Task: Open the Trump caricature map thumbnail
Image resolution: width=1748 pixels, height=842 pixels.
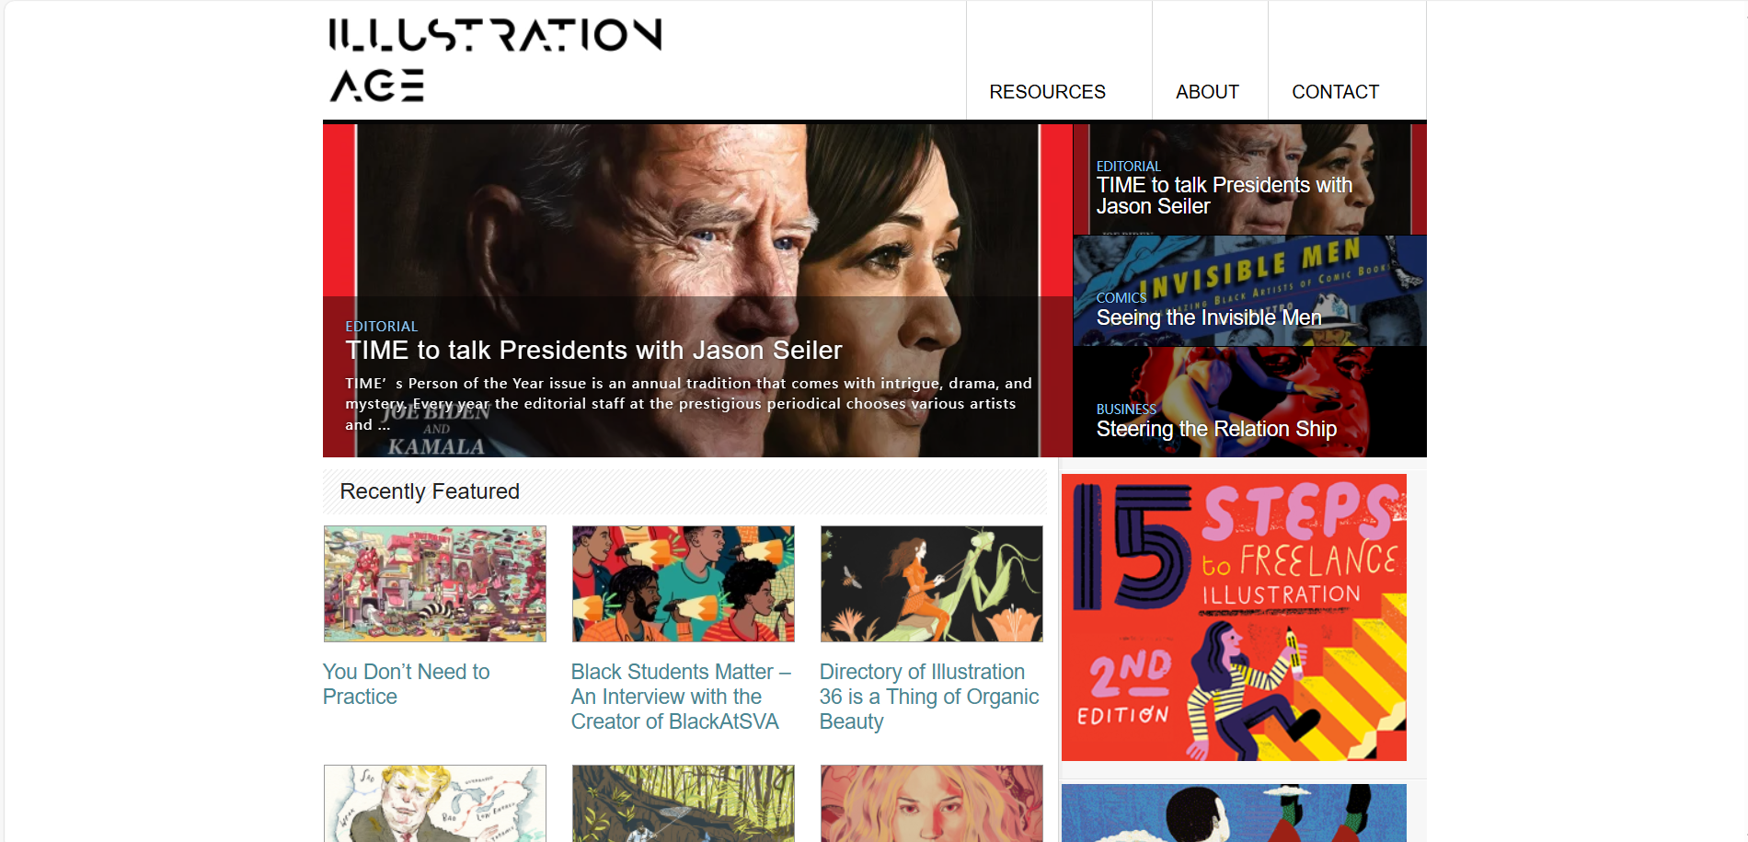Action: pyautogui.click(x=434, y=803)
